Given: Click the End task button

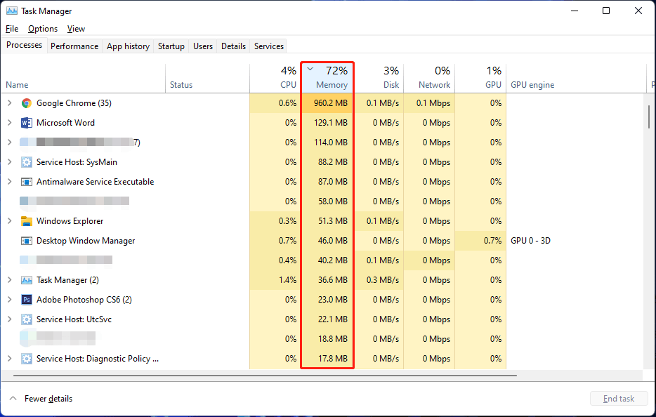Looking at the screenshot, I should pyautogui.click(x=619, y=398).
